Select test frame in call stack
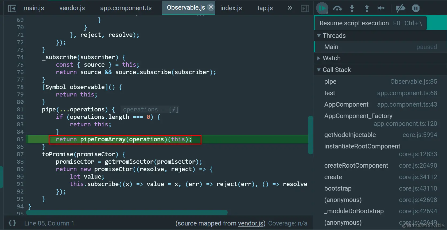The image size is (447, 230). [380, 93]
